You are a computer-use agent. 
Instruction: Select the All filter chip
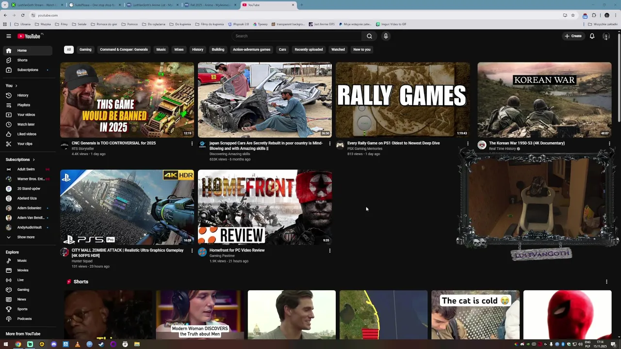pos(69,49)
